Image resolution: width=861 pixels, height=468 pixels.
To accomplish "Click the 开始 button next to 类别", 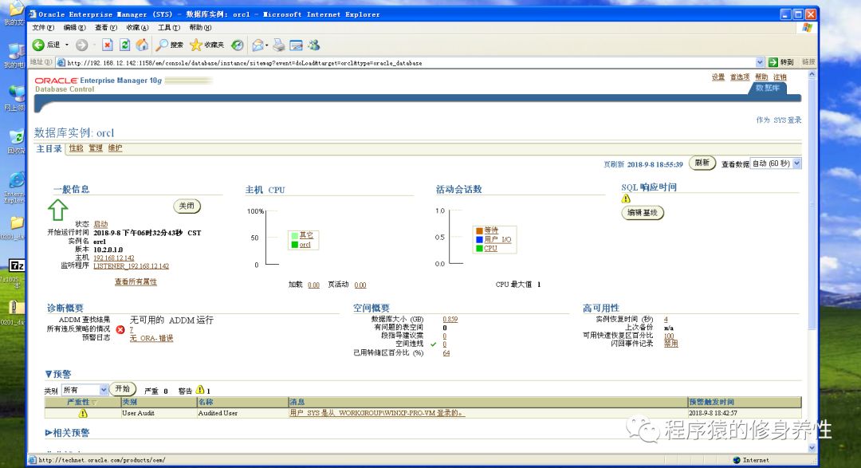I will (x=123, y=389).
